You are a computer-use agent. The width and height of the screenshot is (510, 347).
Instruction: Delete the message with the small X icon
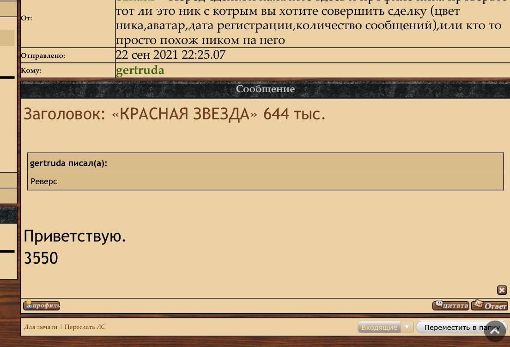tap(502, 290)
